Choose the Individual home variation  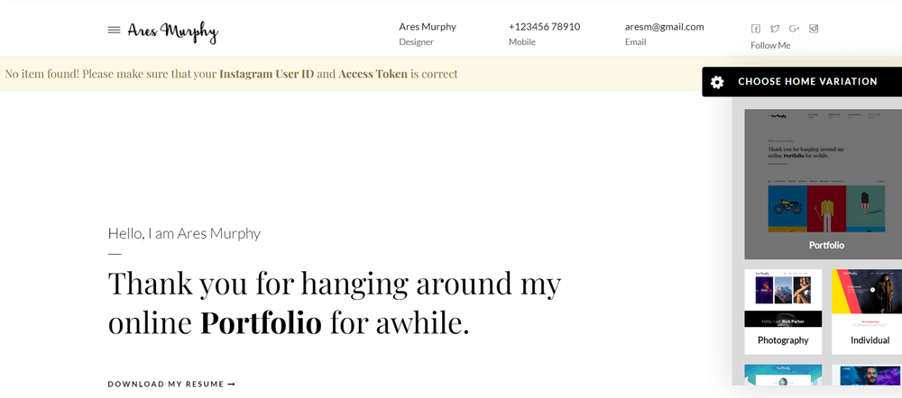867,311
